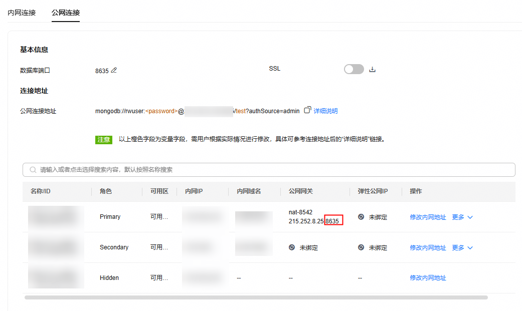Click the search magnifier icon
The image size is (522, 311).
pyautogui.click(x=33, y=170)
